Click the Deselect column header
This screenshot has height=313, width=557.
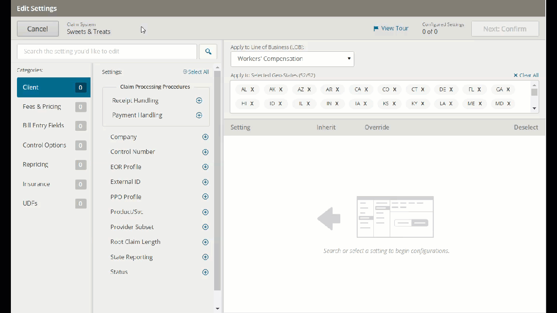click(526, 127)
